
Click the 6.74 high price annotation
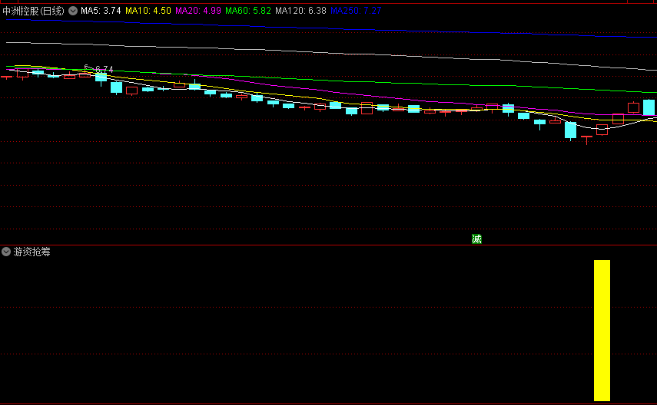[103, 70]
